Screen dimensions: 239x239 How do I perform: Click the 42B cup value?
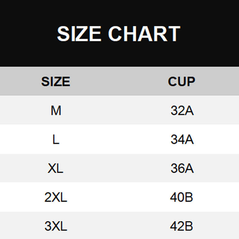click(182, 226)
